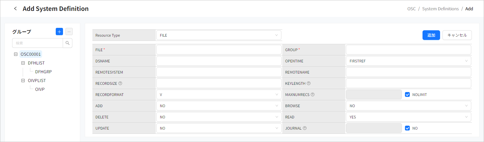
Task: Click the back arrow beside Add System Definition
Action: (x=15, y=9)
